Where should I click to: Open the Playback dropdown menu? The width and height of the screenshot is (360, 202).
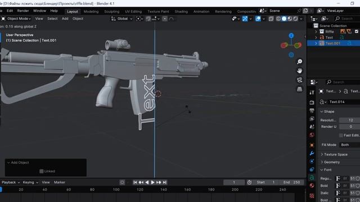point(11,182)
